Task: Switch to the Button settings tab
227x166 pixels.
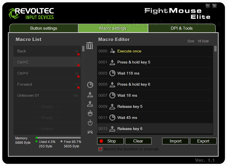Action: 44,28
